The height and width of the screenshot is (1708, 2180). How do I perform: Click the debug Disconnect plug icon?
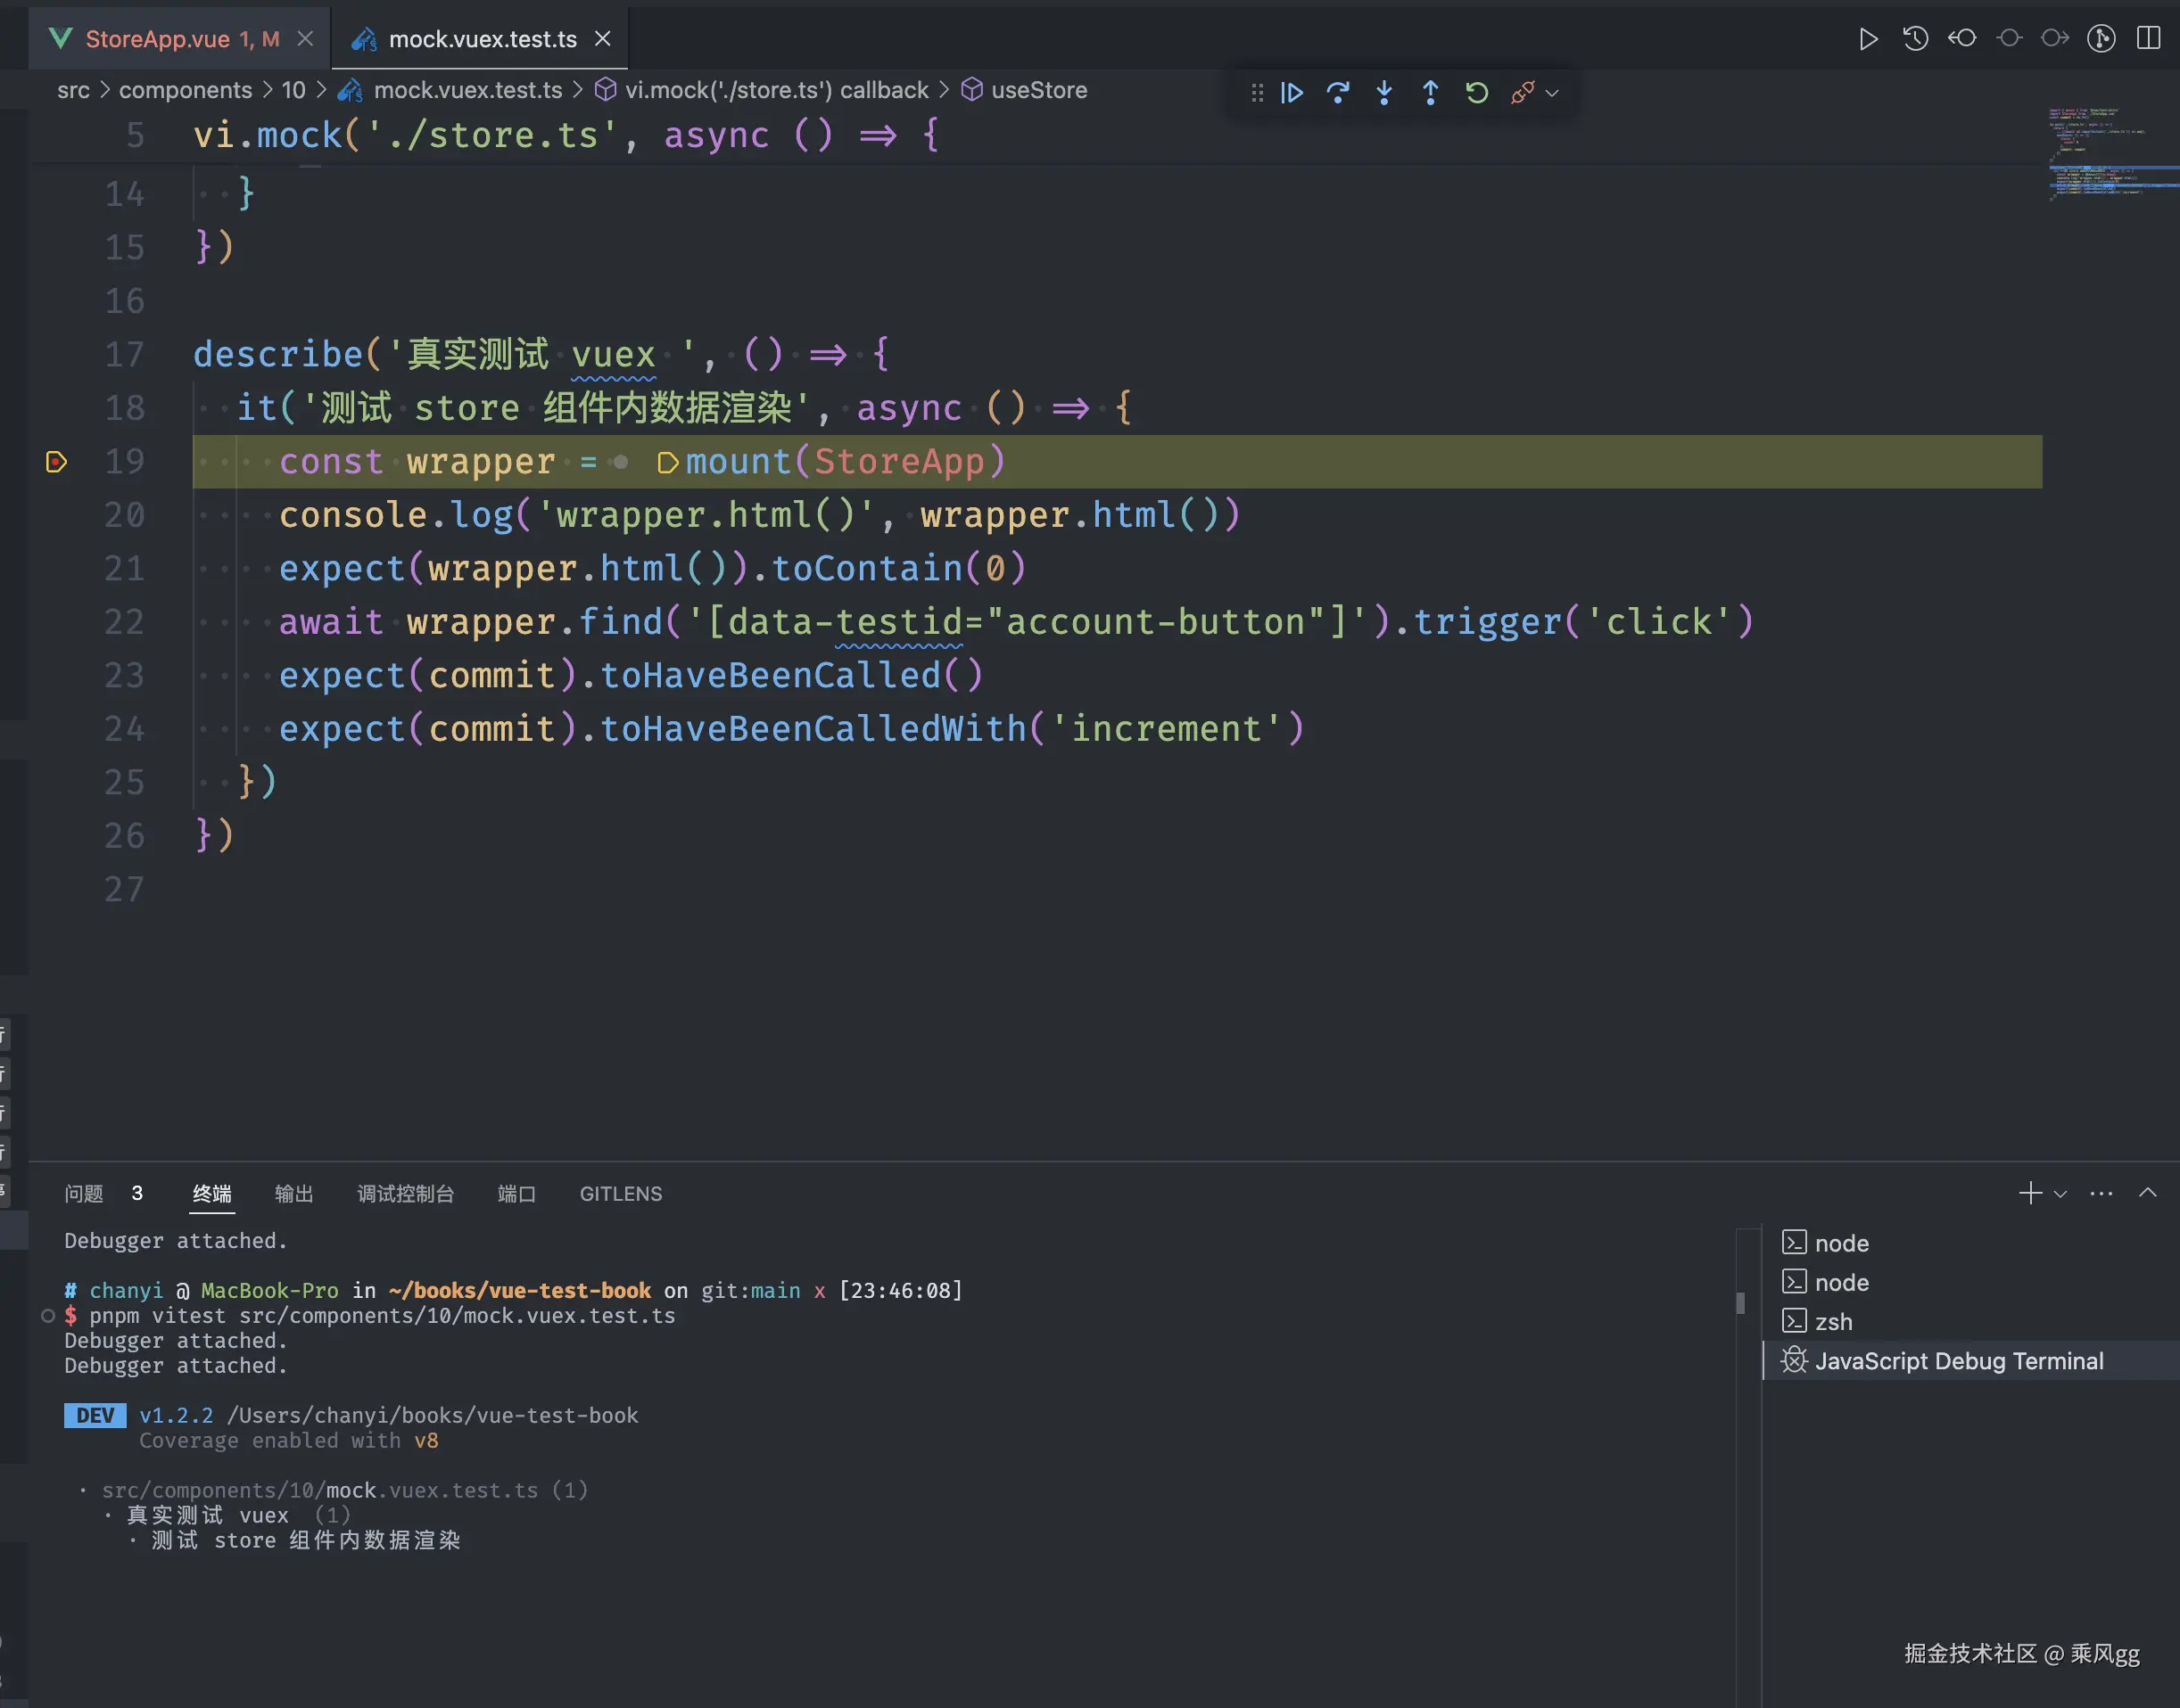tap(1522, 93)
